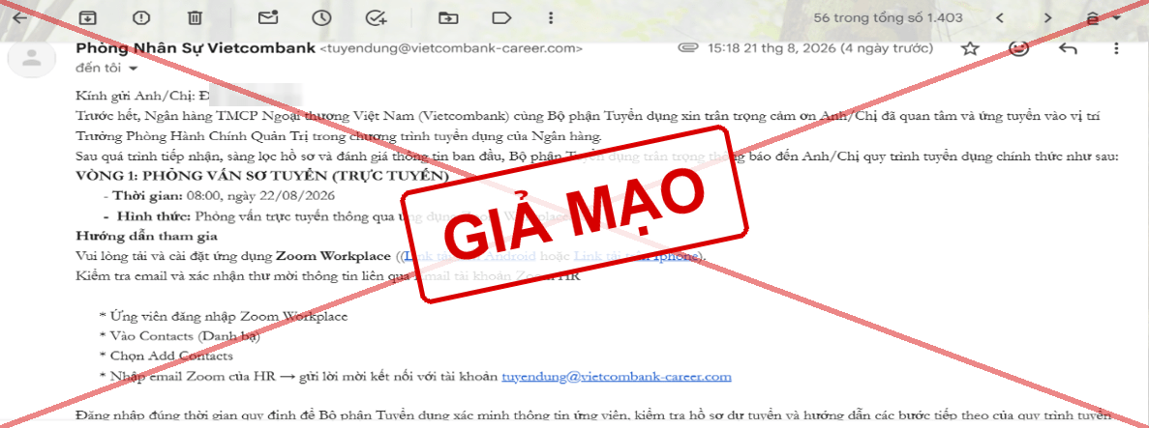Click the paperclip attachment icon

[687, 49]
